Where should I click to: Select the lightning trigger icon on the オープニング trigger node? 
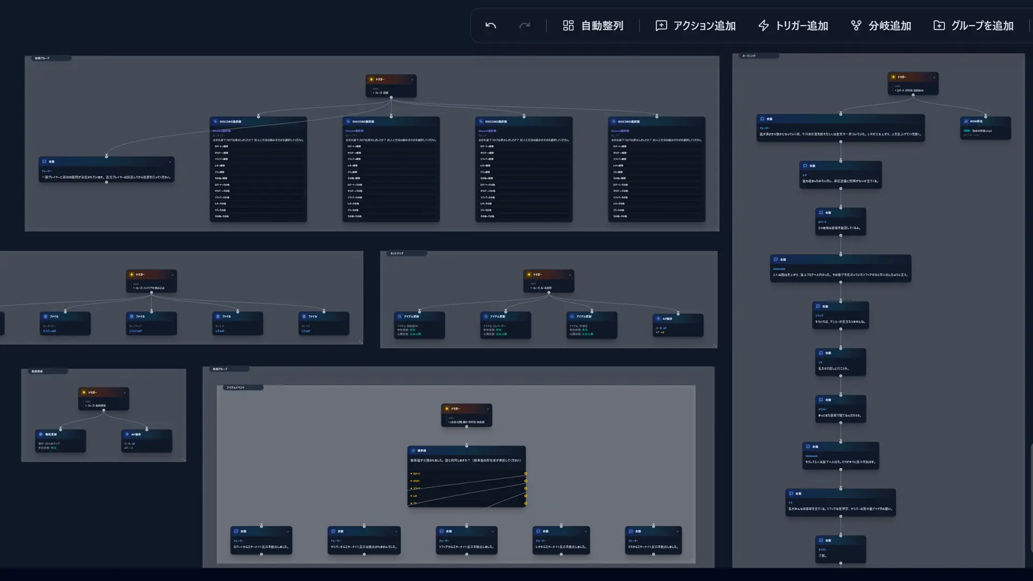coord(895,77)
